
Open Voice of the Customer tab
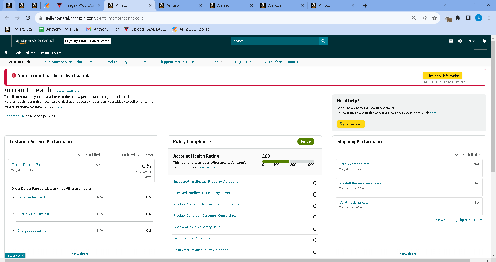(x=281, y=62)
